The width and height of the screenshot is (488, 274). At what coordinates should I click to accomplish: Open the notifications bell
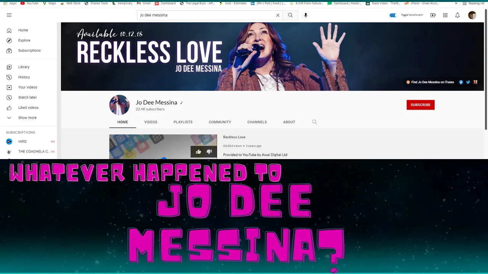click(457, 15)
